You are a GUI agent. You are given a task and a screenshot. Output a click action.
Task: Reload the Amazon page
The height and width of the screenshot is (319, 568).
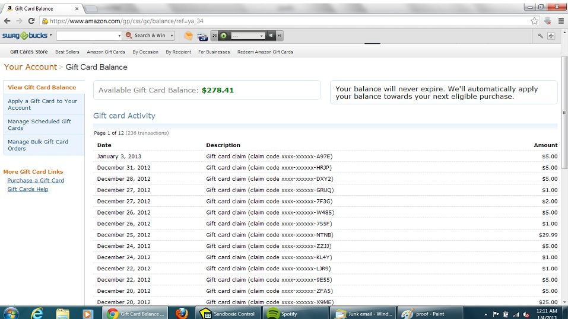[31, 21]
